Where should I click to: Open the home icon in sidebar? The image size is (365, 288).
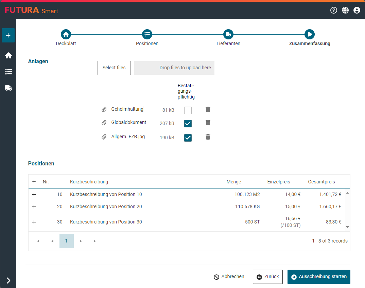[8, 55]
